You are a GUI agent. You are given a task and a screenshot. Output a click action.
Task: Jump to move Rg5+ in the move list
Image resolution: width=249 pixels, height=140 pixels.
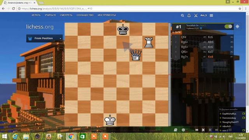[184, 47]
